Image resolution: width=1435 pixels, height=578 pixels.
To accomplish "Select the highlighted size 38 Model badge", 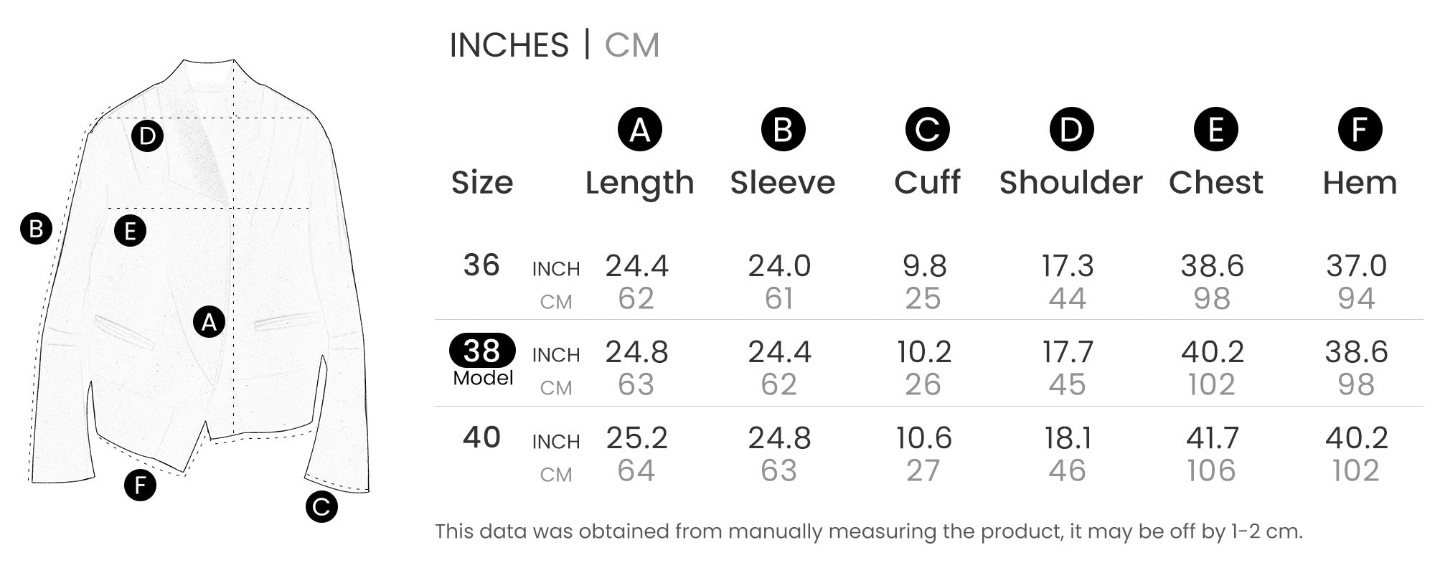I will pyautogui.click(x=482, y=351).
